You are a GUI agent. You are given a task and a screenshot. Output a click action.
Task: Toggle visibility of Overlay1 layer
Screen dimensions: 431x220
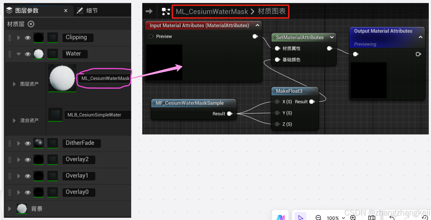pyautogui.click(x=28, y=176)
